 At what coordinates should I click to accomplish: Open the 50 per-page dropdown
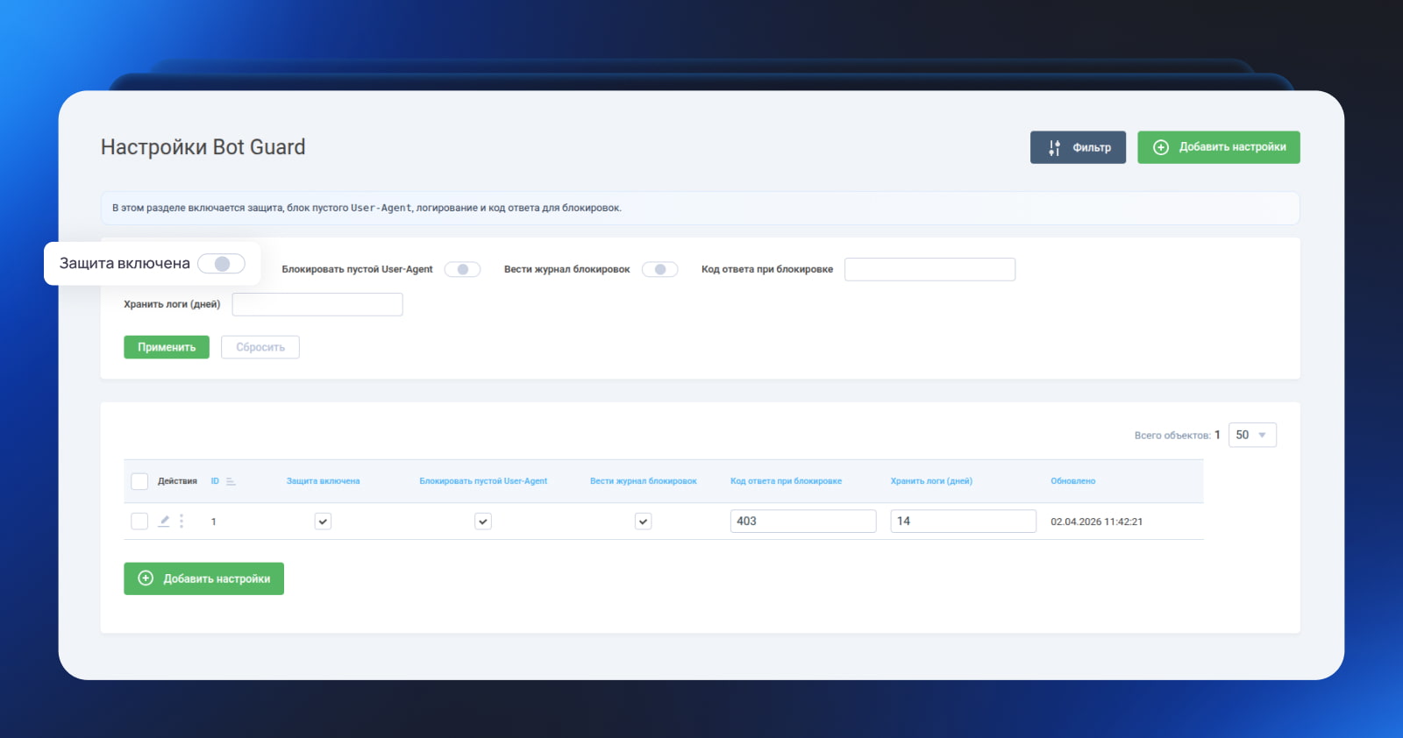tap(1252, 435)
